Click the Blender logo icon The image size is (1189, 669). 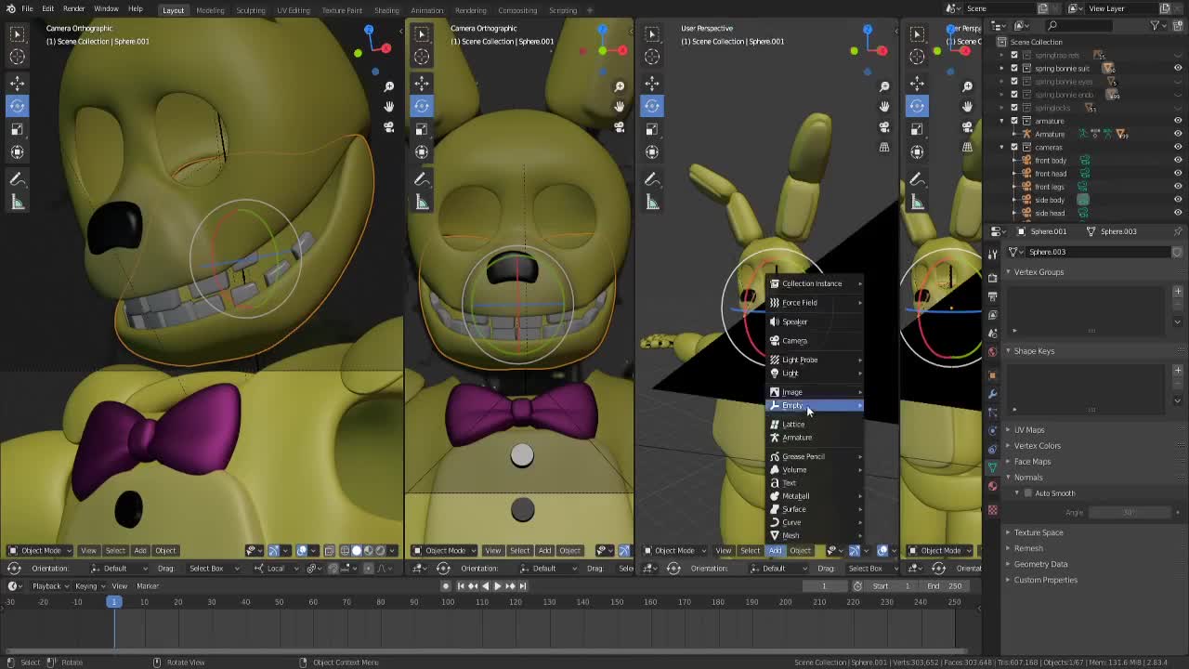9,8
